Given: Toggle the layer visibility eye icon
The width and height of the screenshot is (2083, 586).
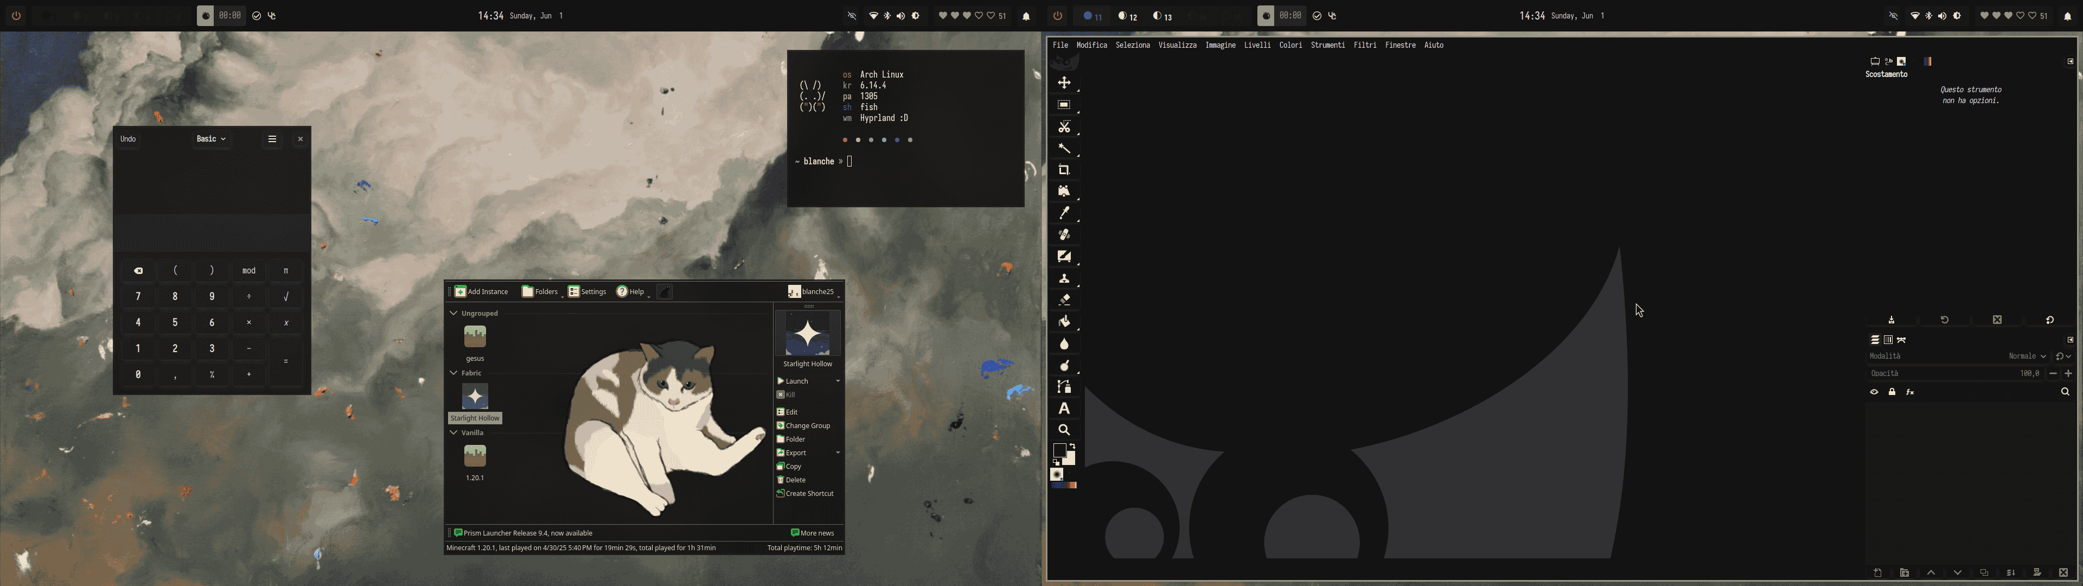Looking at the screenshot, I should pos(1874,392).
